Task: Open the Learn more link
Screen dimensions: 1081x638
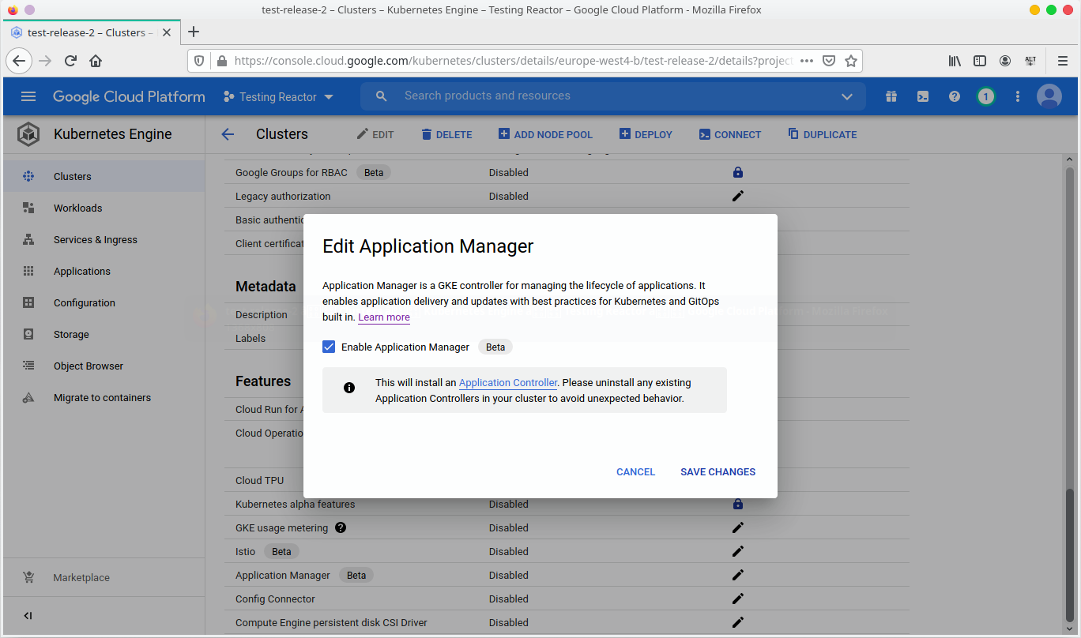Action: [x=384, y=317]
